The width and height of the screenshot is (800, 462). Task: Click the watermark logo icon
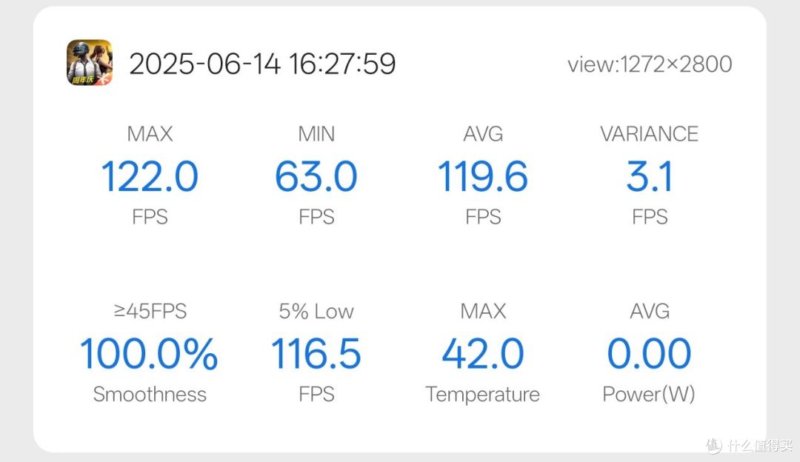pyautogui.click(x=714, y=445)
